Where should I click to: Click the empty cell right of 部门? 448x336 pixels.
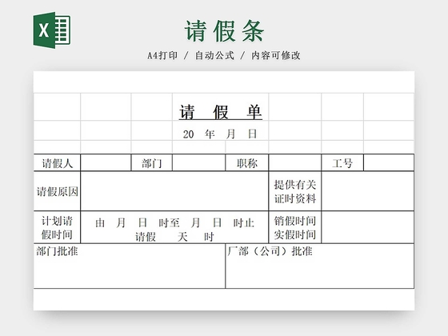199,163
